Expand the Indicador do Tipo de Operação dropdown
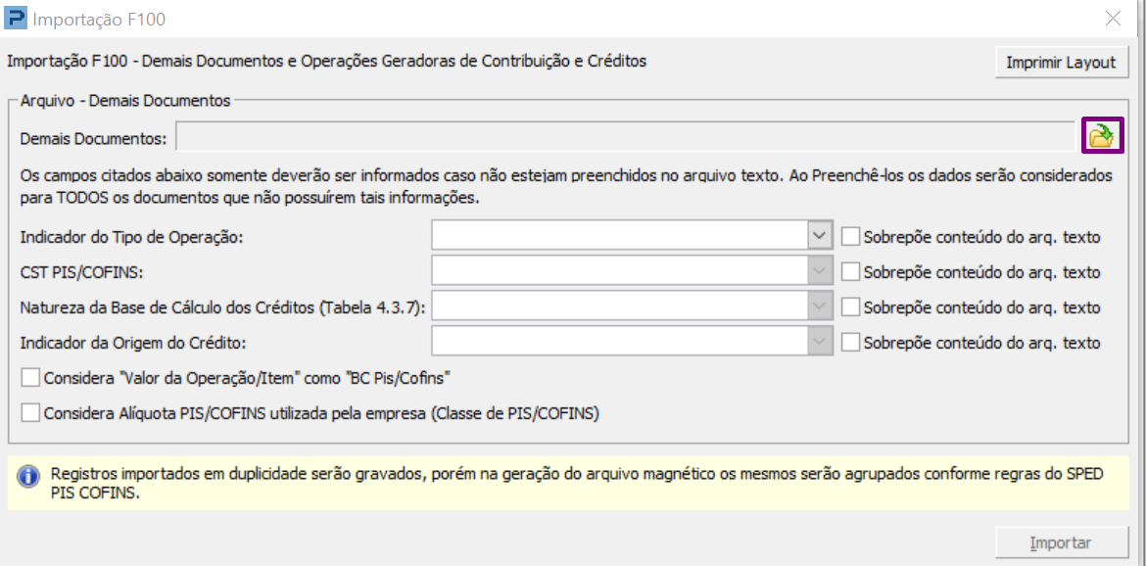The image size is (1146, 566). (819, 236)
